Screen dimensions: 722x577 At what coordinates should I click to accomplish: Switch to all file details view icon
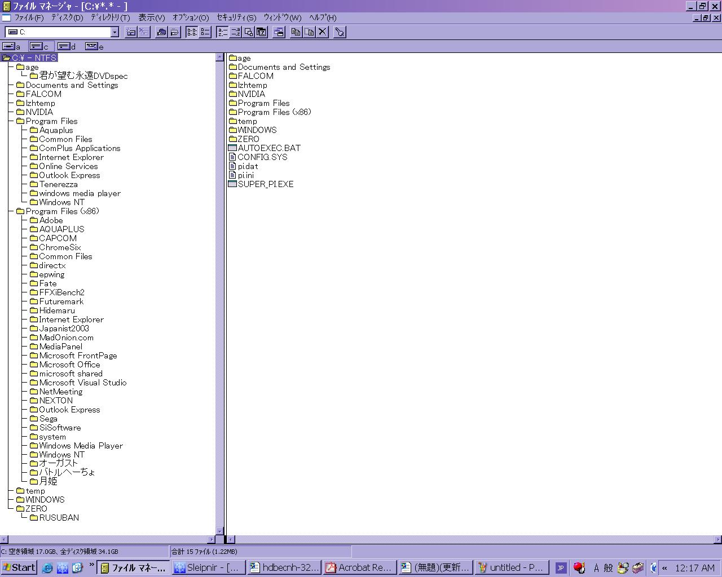tap(205, 32)
